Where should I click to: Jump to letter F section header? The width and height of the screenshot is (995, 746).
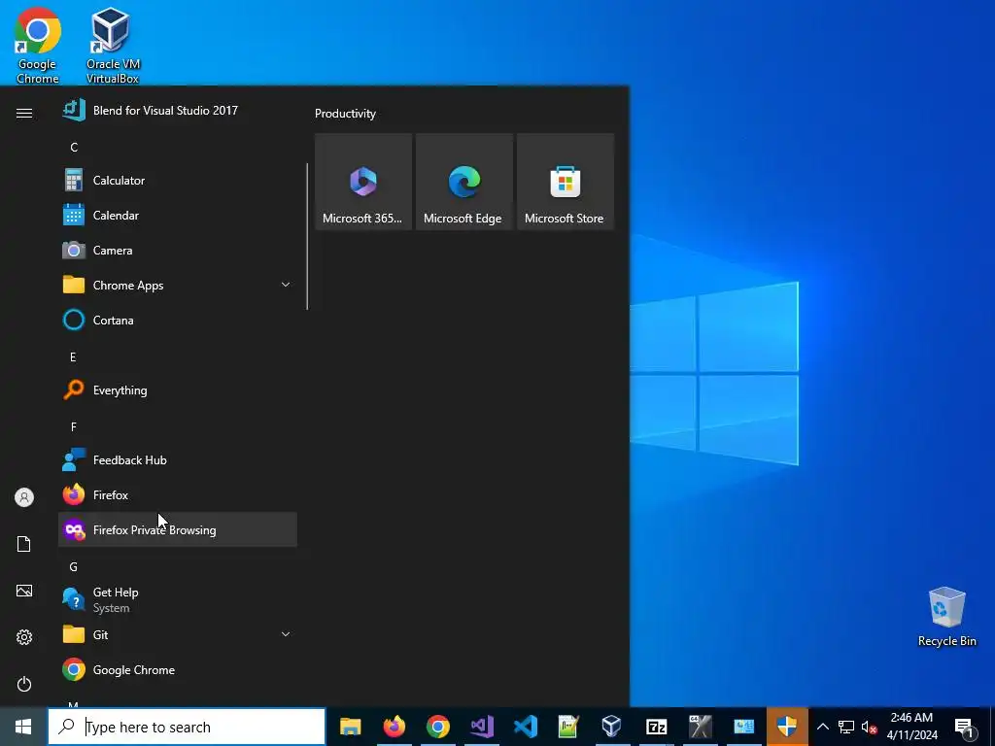pos(74,427)
